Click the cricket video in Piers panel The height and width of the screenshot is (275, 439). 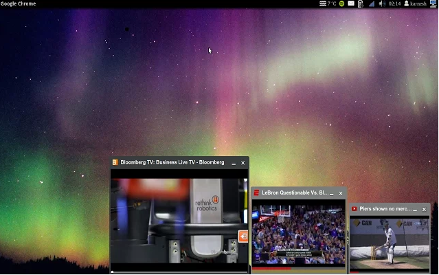390,243
